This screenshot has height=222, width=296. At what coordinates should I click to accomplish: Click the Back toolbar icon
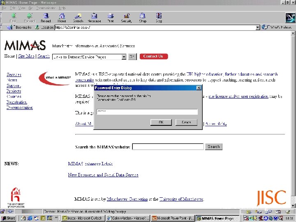pos(13,18)
